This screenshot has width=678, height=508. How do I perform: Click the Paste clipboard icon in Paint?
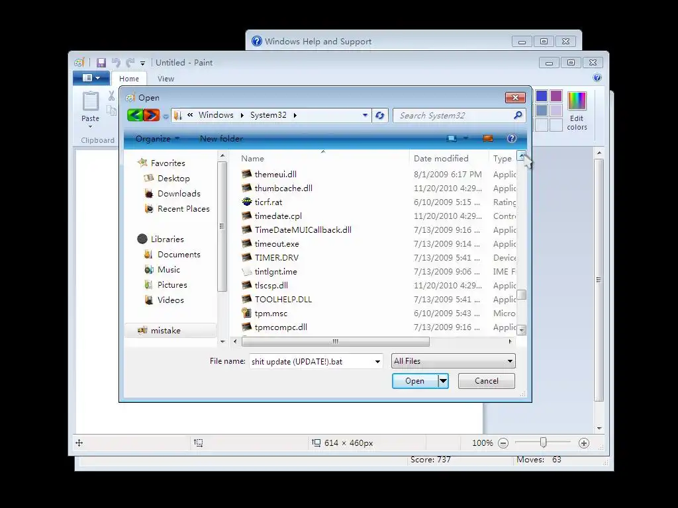[90, 101]
